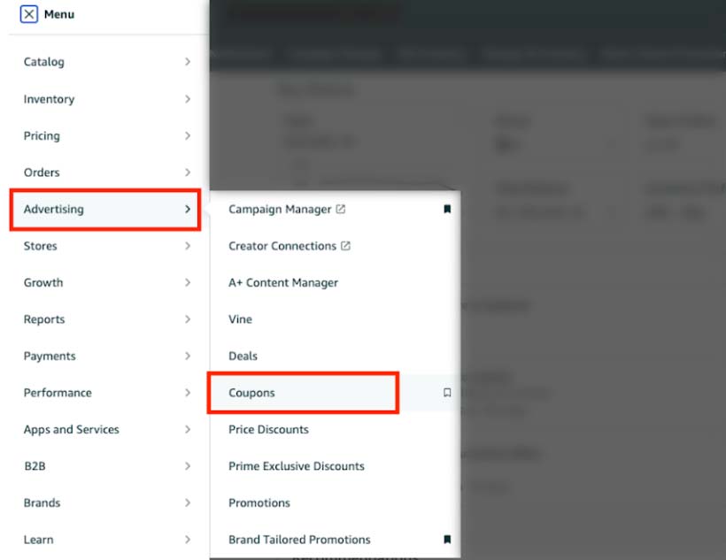Click the external link icon beside Campaign Manager
Screen dimensions: 726x560
(x=340, y=209)
